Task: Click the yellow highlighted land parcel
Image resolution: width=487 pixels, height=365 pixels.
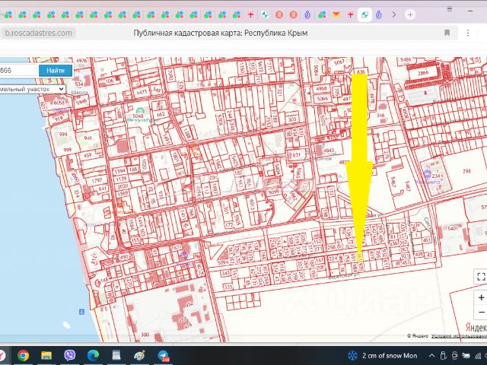Action: tap(360, 258)
